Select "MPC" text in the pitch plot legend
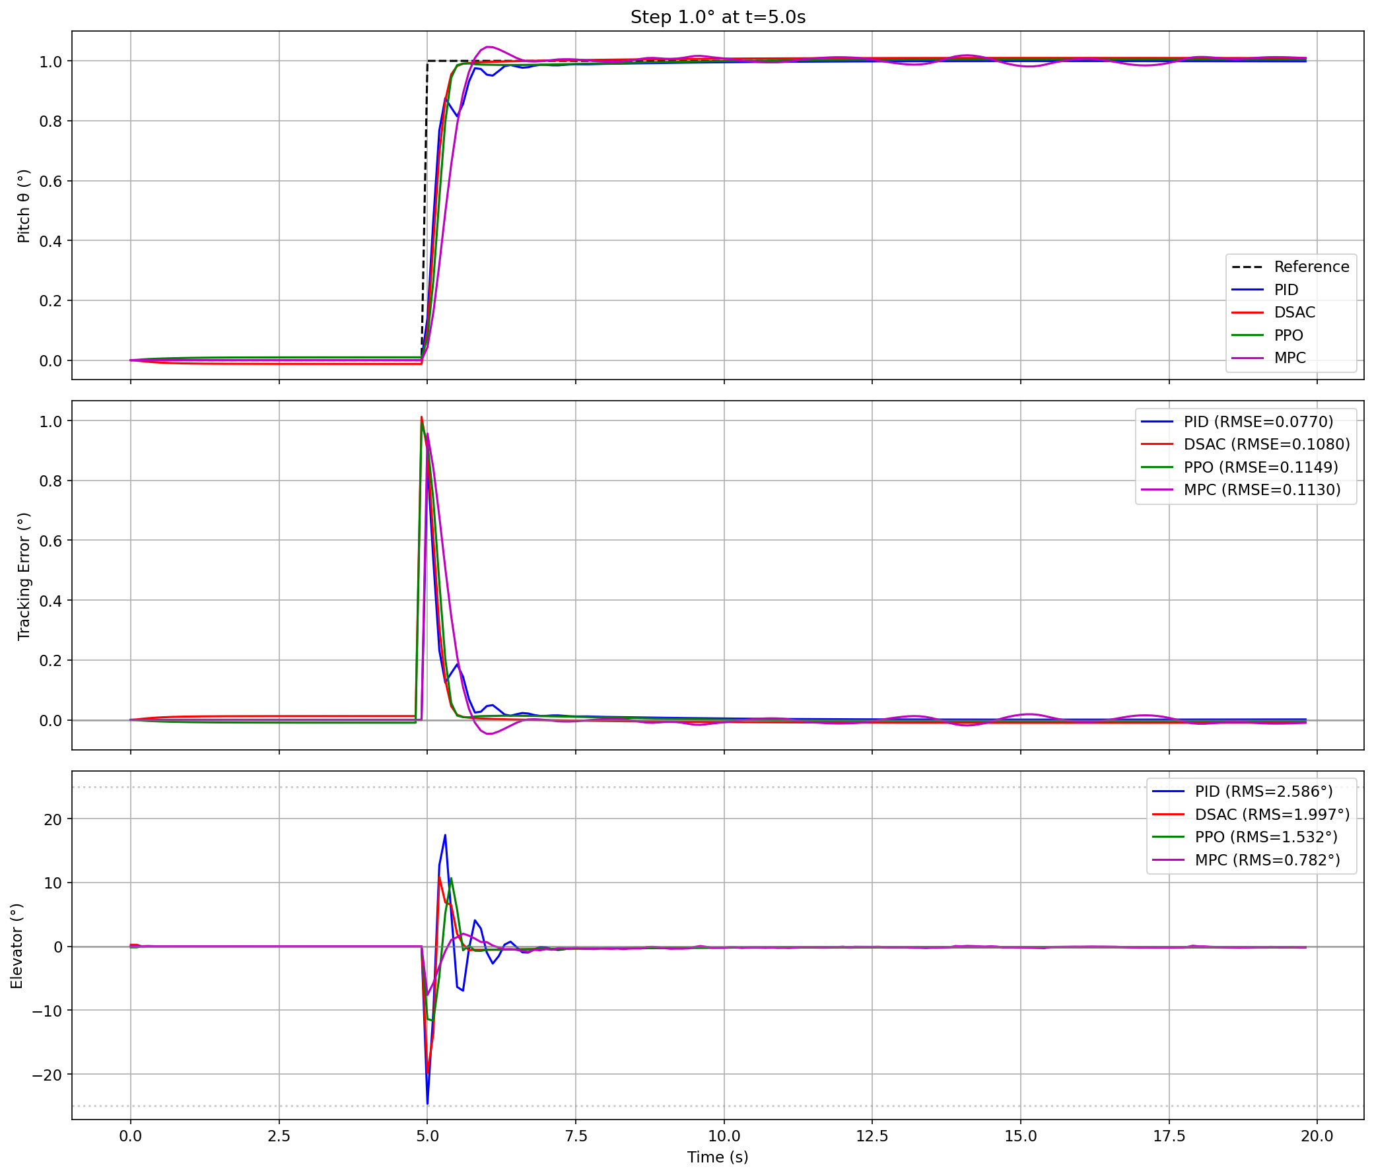The height and width of the screenshot is (1175, 1374). 1289,358
